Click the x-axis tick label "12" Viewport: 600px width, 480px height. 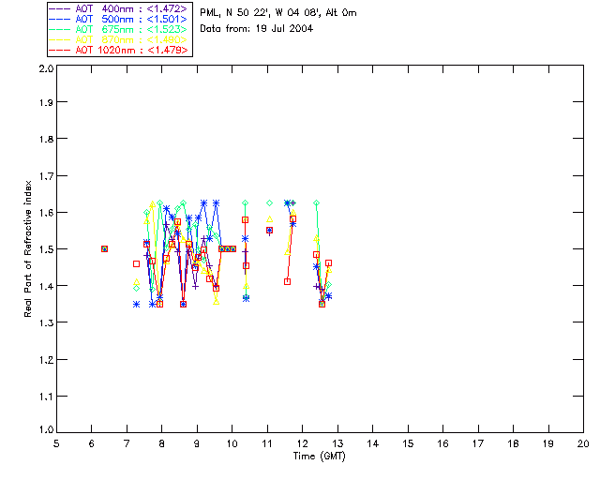(302, 443)
